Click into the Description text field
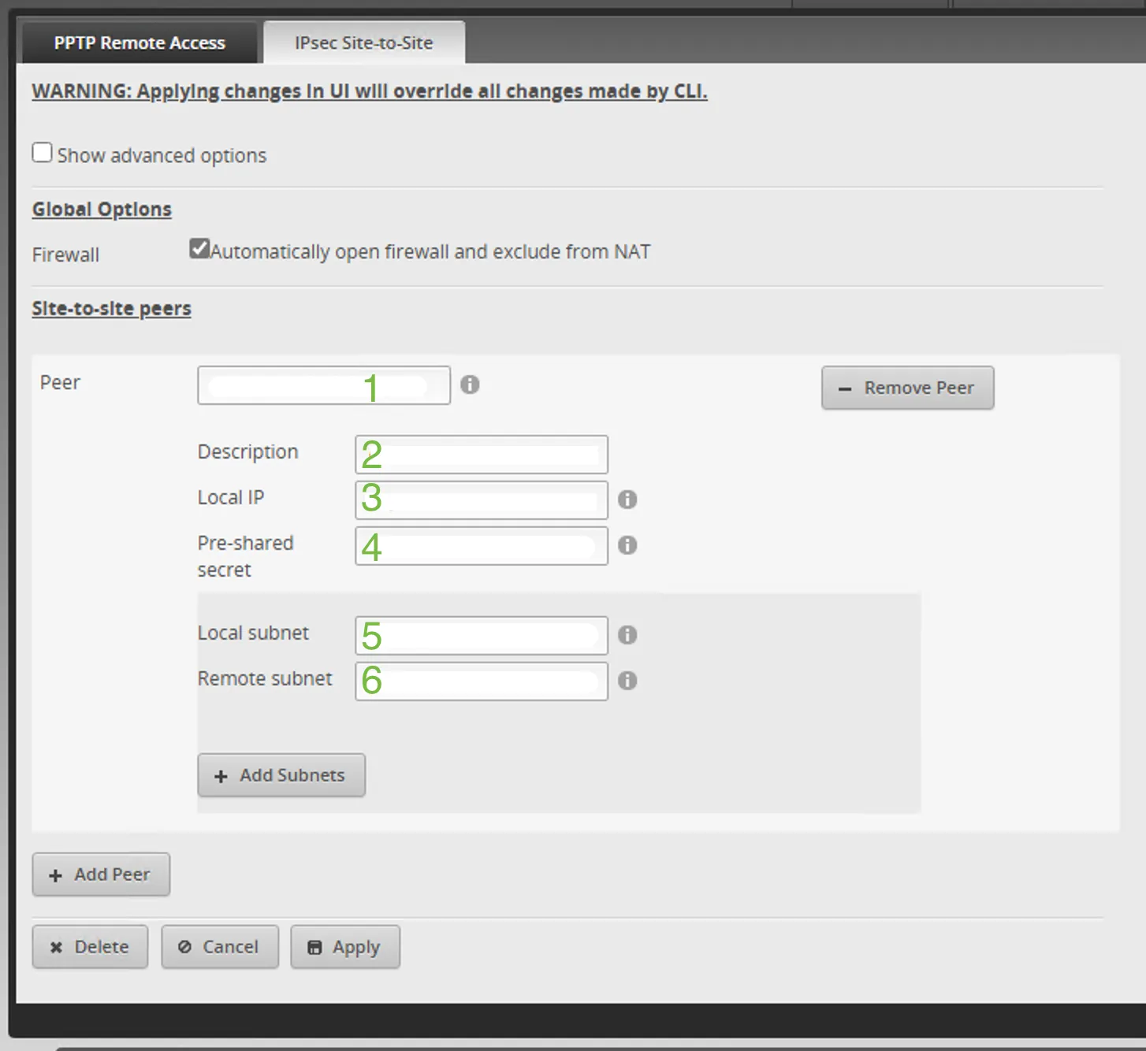Image resolution: width=1146 pixels, height=1051 pixels. click(482, 455)
